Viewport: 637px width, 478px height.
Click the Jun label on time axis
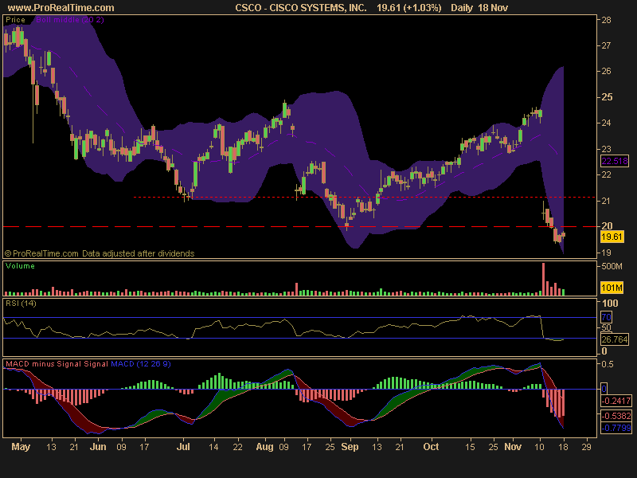click(98, 447)
